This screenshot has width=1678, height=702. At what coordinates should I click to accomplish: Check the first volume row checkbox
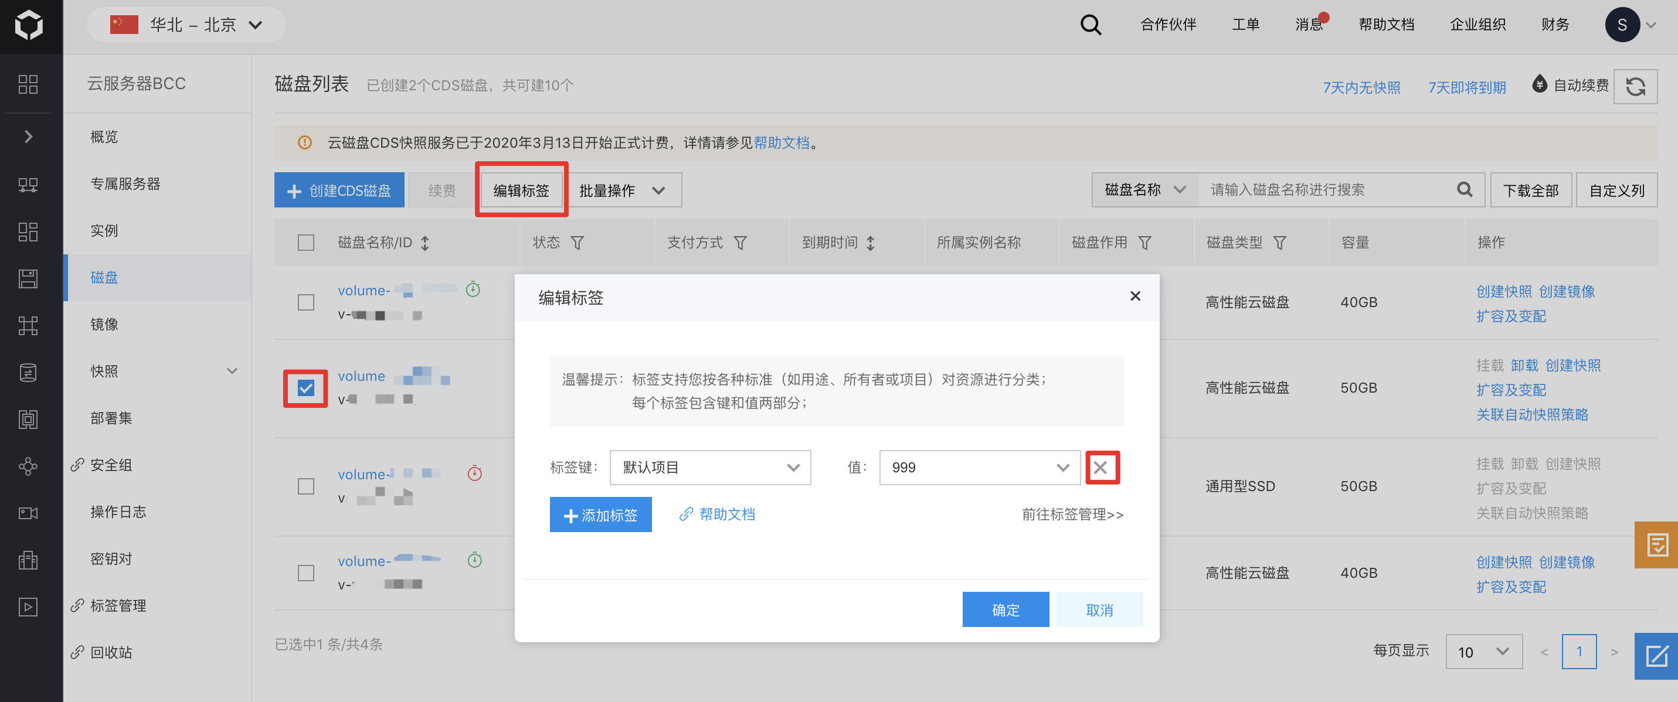[x=305, y=302]
